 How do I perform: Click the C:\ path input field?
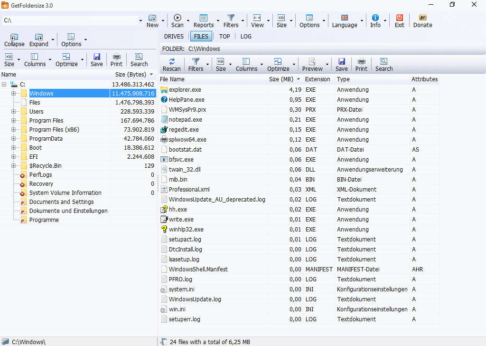click(x=70, y=20)
